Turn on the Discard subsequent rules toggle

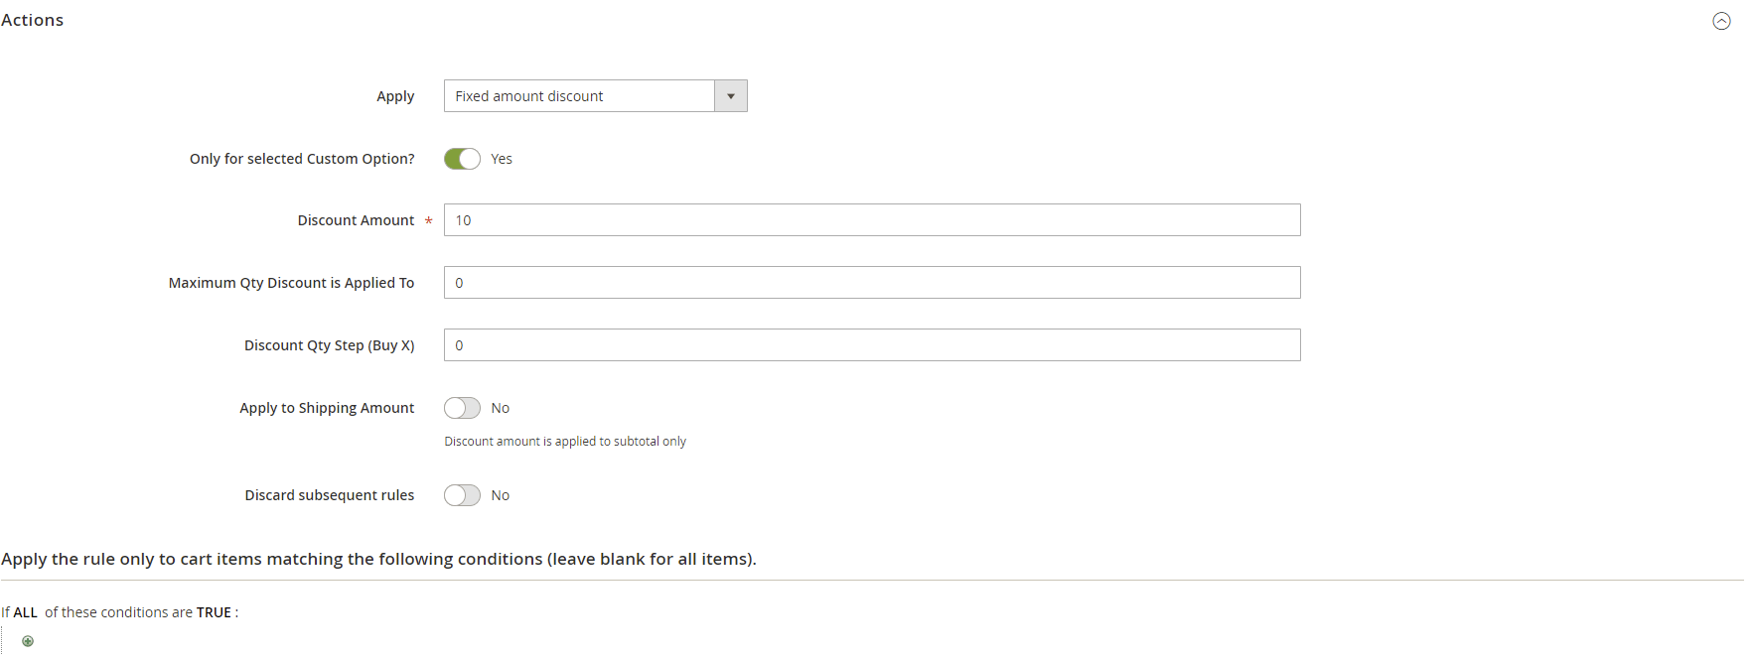pos(462,495)
